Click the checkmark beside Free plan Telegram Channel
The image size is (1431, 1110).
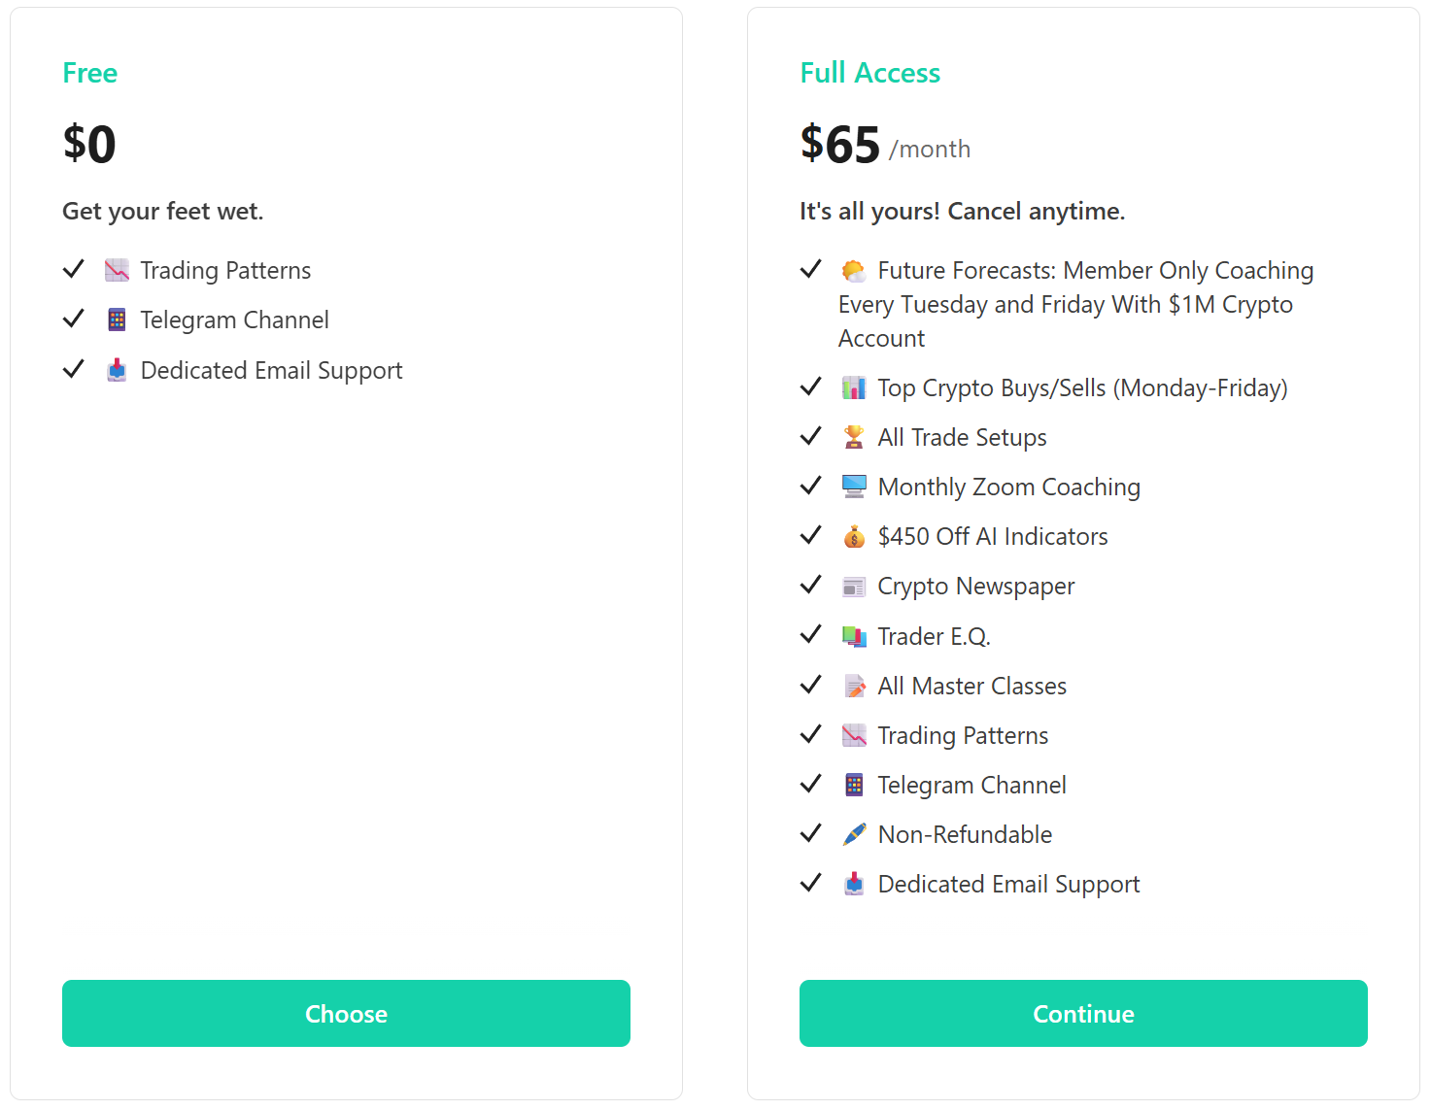(x=74, y=319)
